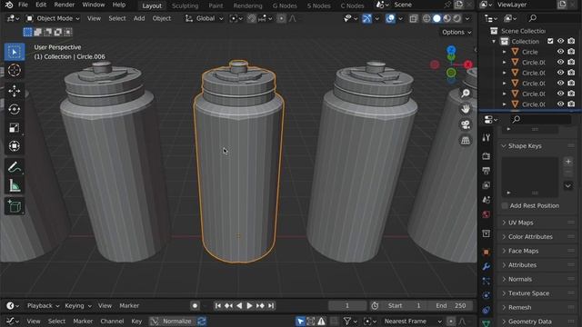Viewport: 582px width, 327px height.
Task: Switch to material preview shading
Action: click(447, 18)
